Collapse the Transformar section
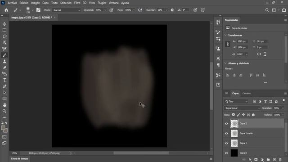Viewport: 288px width, 162px height. click(x=225, y=35)
